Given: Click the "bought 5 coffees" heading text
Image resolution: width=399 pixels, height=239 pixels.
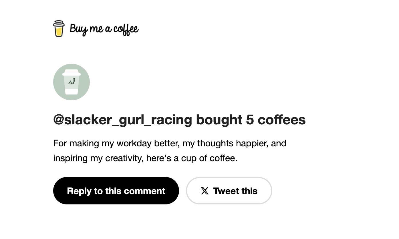Looking at the screenshot, I should click(x=251, y=120).
